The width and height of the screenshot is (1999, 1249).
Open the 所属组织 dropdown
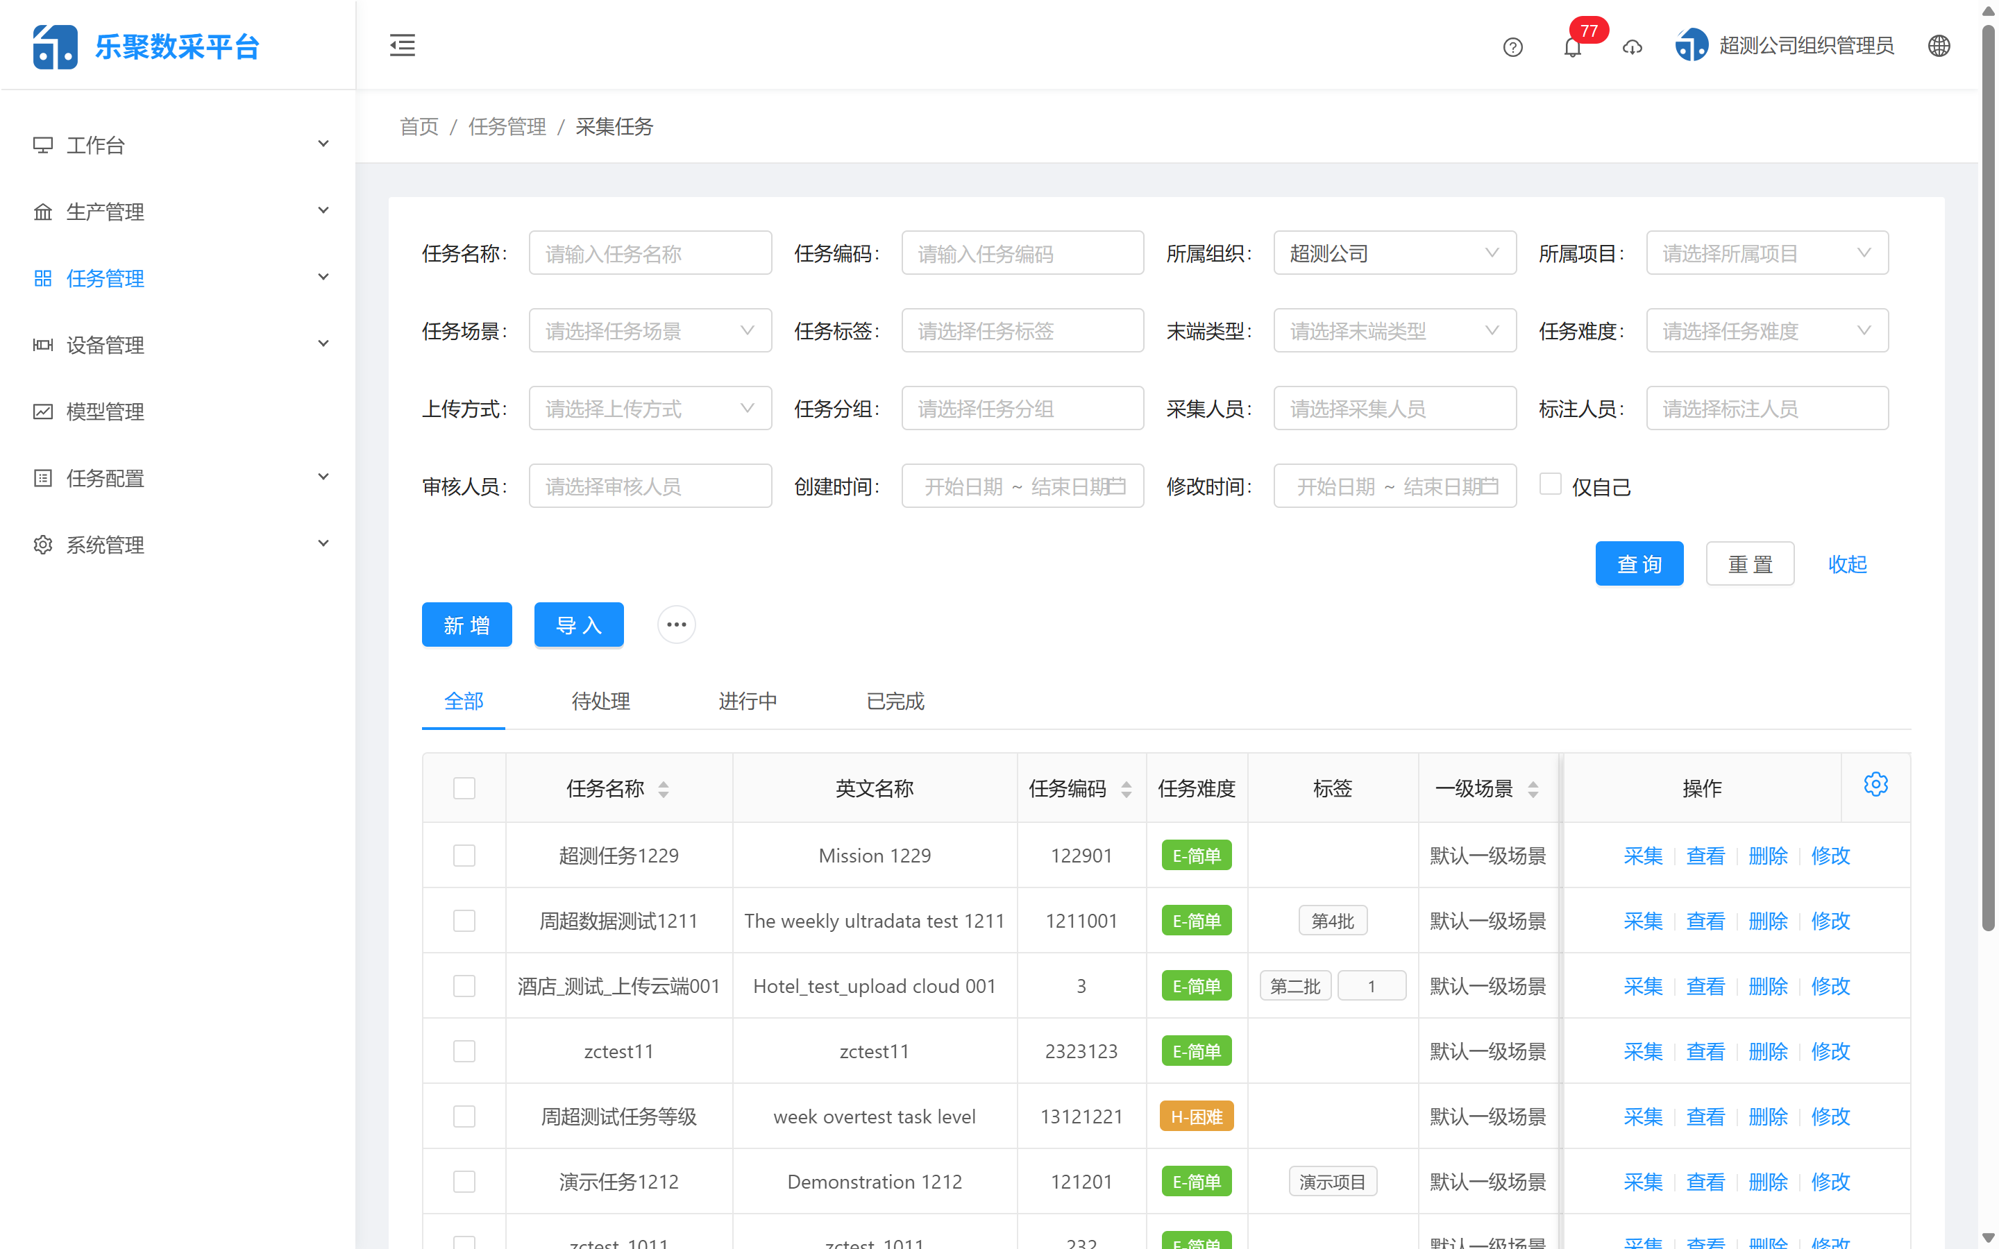tap(1394, 253)
